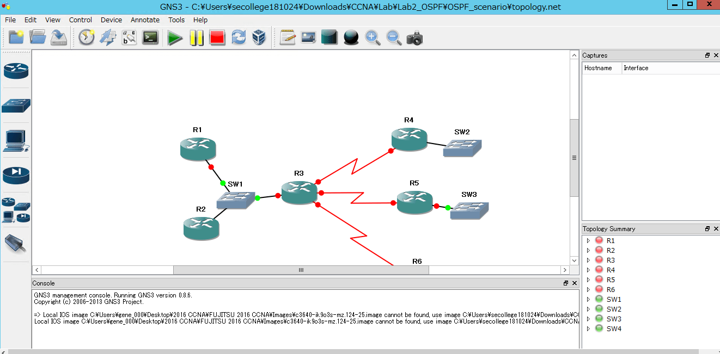Image resolution: width=720 pixels, height=354 pixels.
Task: Browse end devices in the sidebar
Action: pos(16,141)
